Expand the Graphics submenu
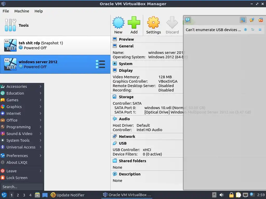The height and width of the screenshot is (199, 266). click(22, 107)
